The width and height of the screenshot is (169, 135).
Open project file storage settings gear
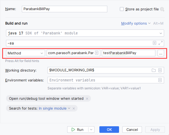click(x=162, y=9)
